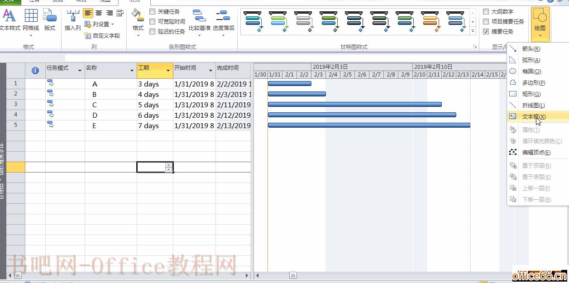569x283 pixels.
Task: Open the 网格线 gridlines tool
Action: pyautogui.click(x=31, y=20)
